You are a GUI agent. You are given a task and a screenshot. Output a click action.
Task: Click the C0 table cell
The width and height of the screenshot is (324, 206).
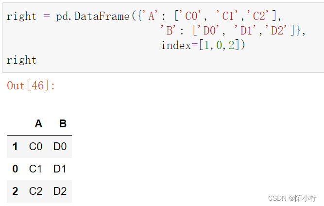[x=36, y=146]
